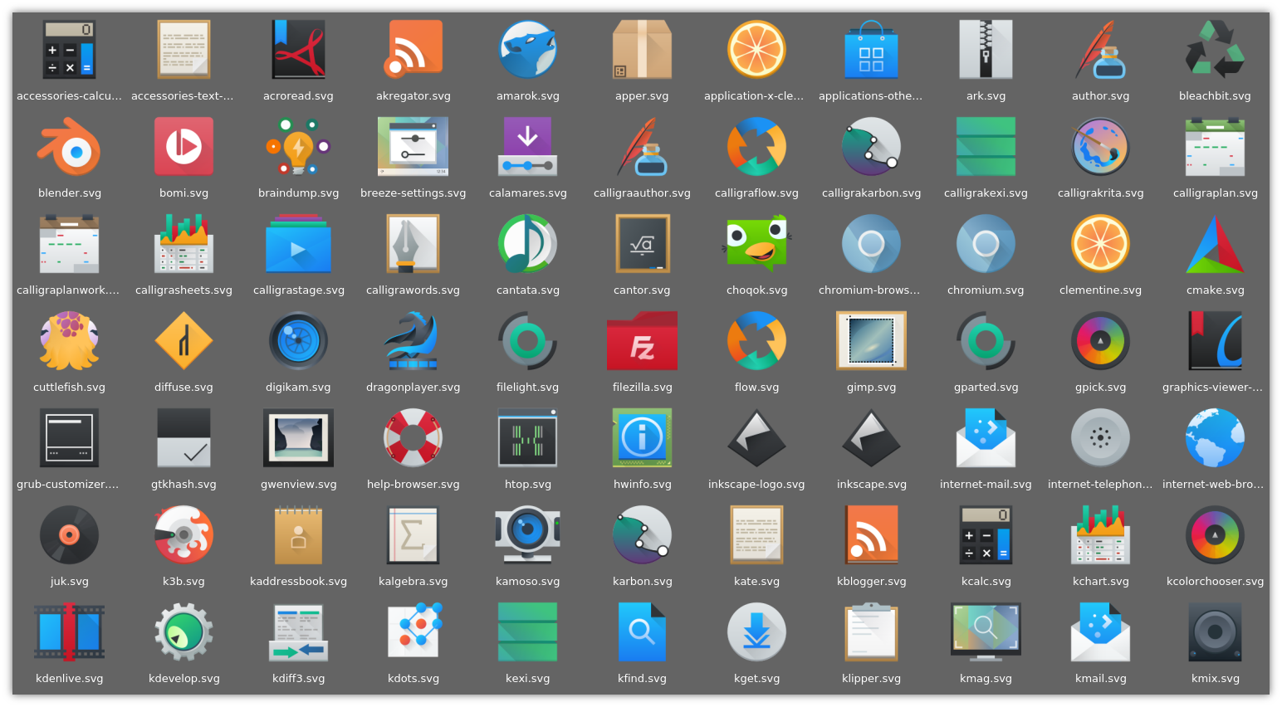Click the bleachbit.svg recycle icon
The width and height of the screenshot is (1282, 707).
pyautogui.click(x=1215, y=49)
